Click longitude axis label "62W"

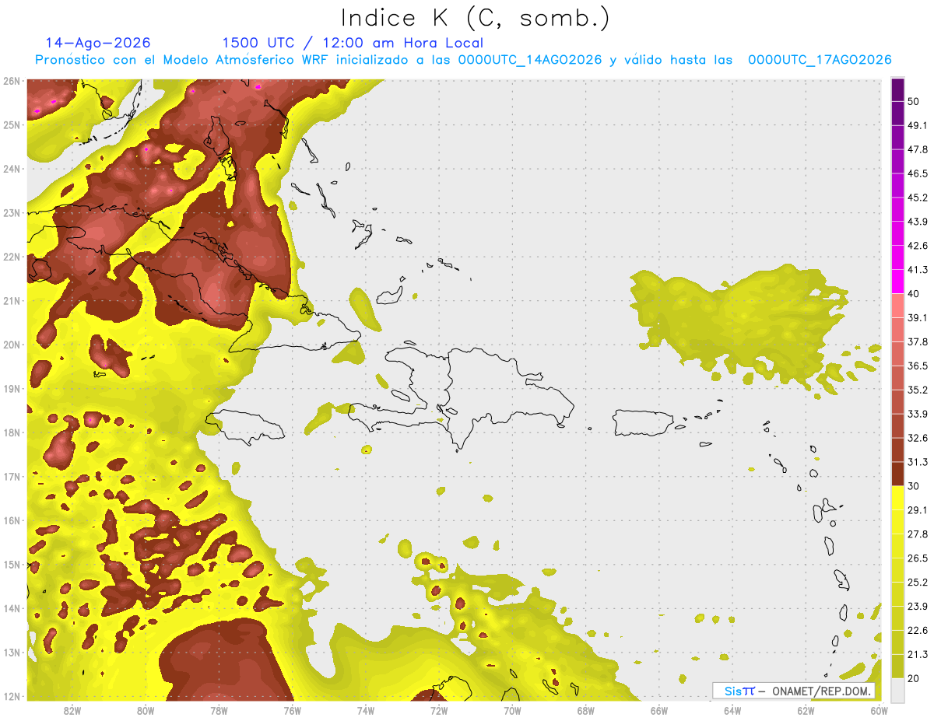tap(806, 711)
